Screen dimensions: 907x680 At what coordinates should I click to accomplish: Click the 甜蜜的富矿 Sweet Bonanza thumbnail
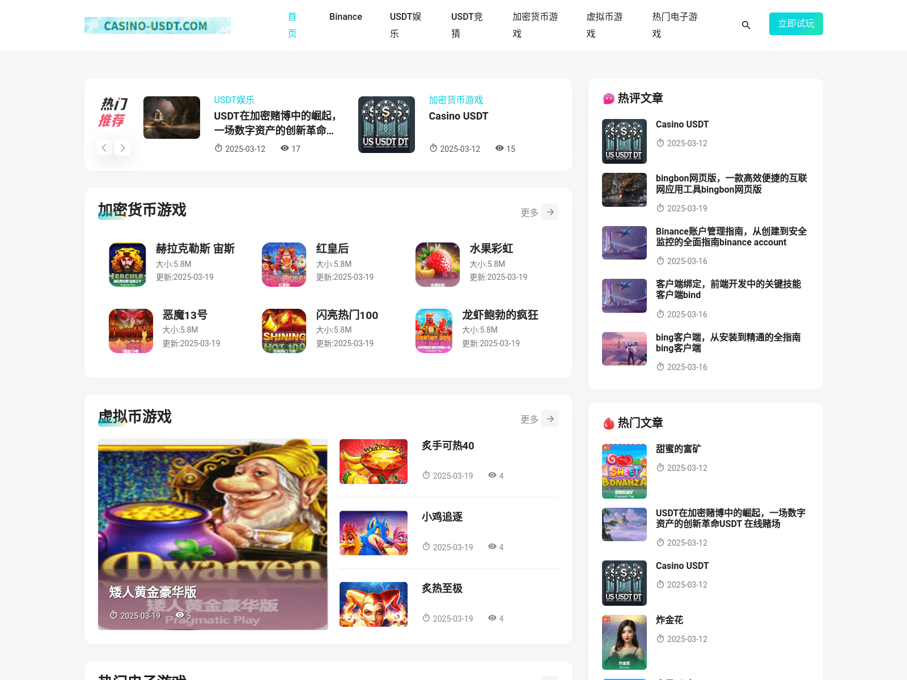tap(624, 471)
